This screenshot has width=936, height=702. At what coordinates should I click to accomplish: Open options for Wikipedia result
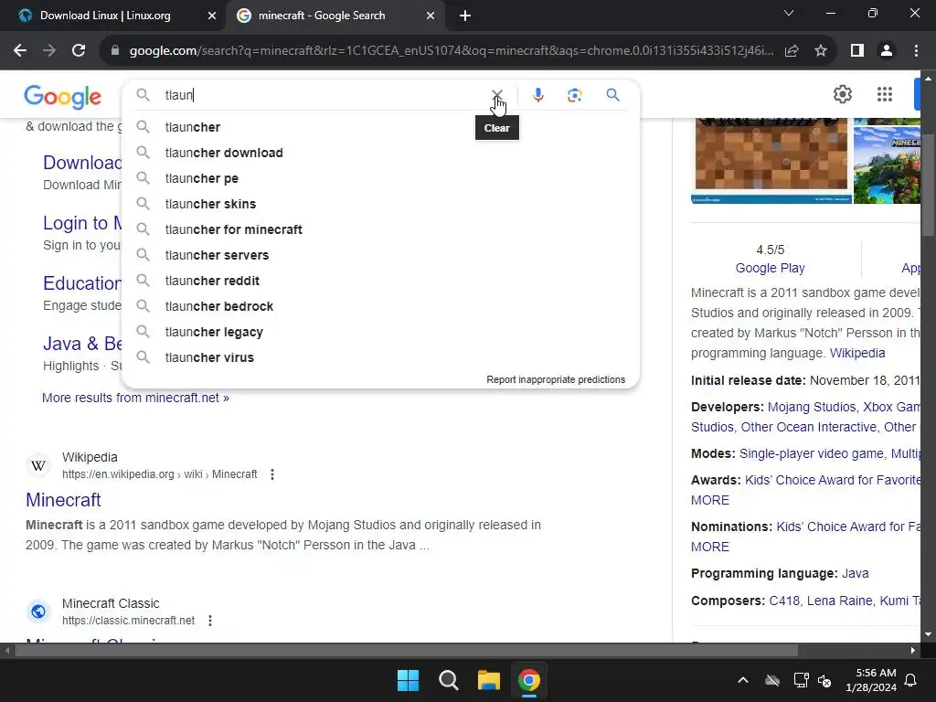click(272, 474)
